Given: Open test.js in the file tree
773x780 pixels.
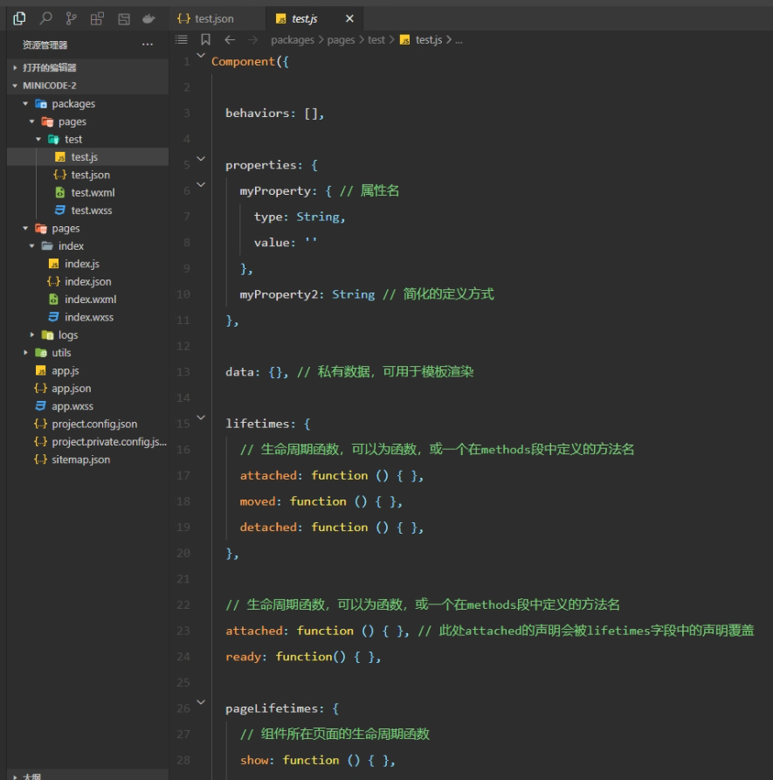Looking at the screenshot, I should (x=87, y=156).
